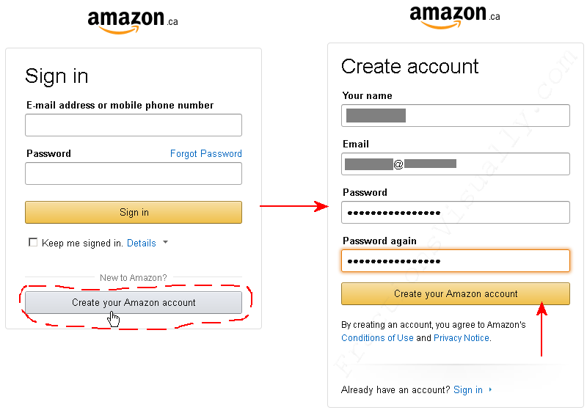This screenshot has height=410, width=587.
Task: Click Sign in link next to Already have an account
Action: coord(468,389)
